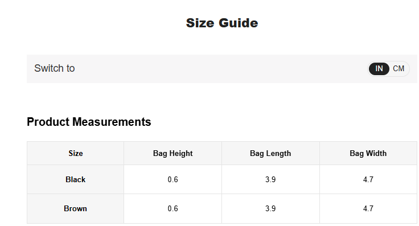Select the Bag Length column header
This screenshot has height=226, width=419.
pos(270,153)
